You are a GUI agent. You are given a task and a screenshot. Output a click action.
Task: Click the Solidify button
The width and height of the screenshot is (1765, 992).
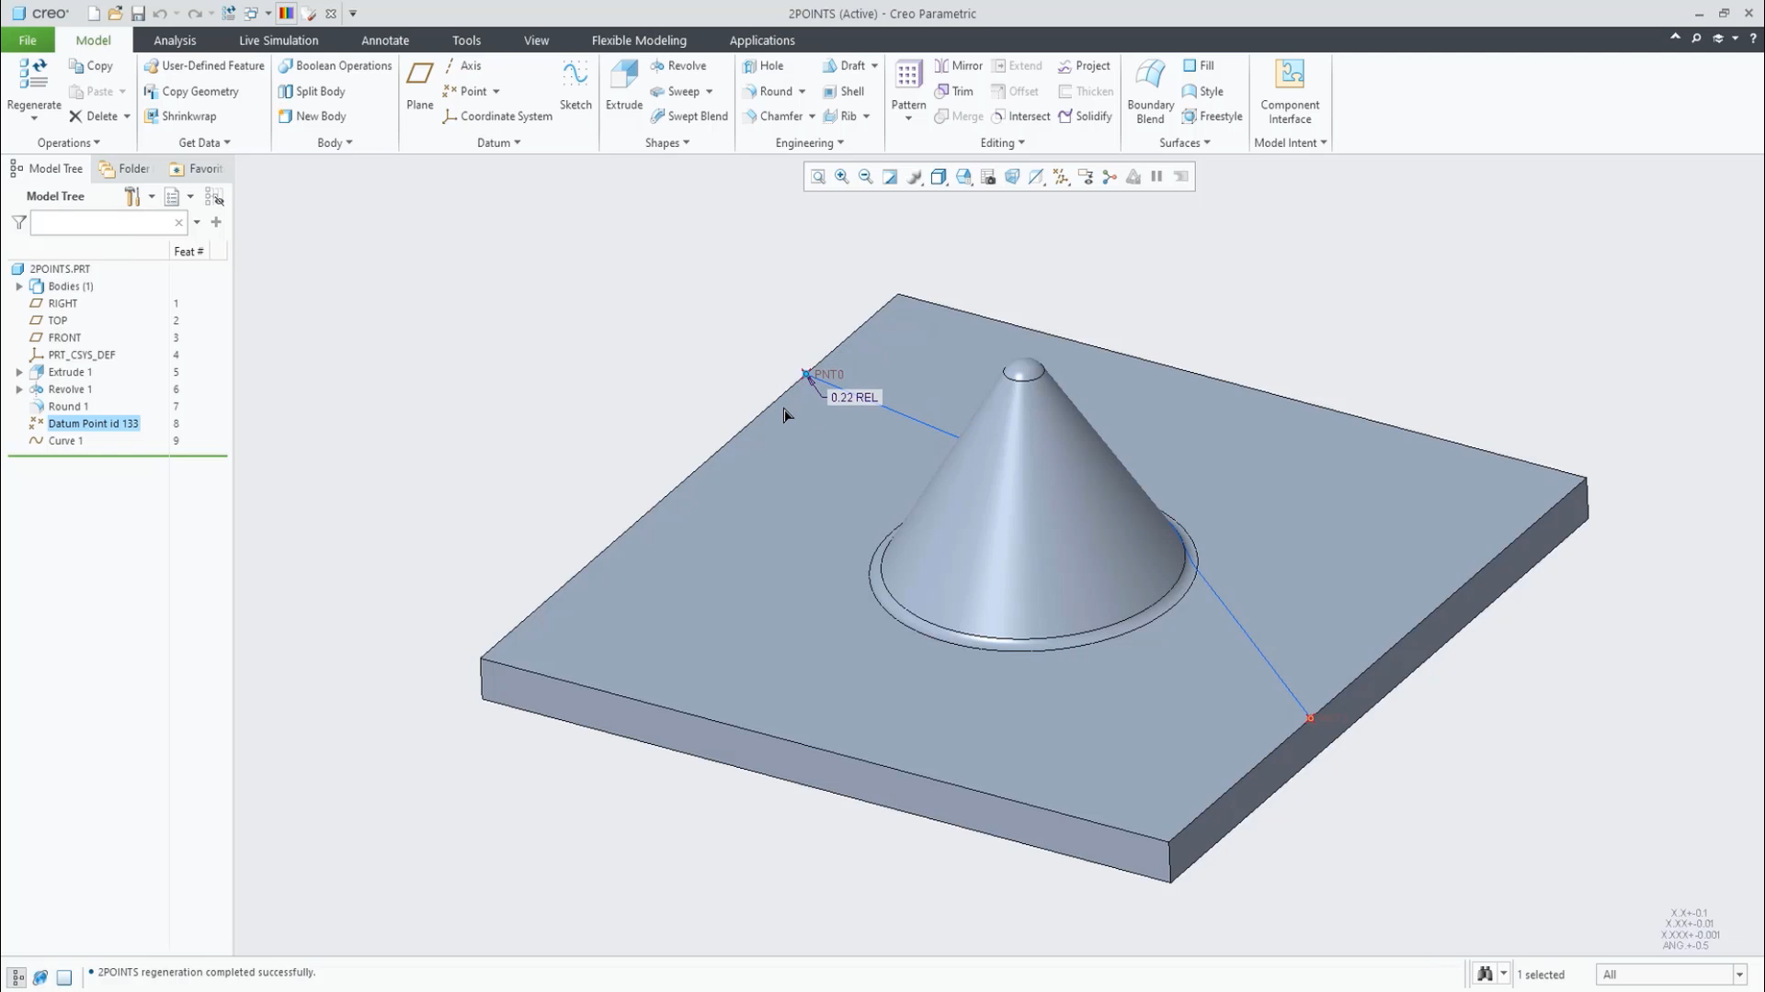(1085, 117)
